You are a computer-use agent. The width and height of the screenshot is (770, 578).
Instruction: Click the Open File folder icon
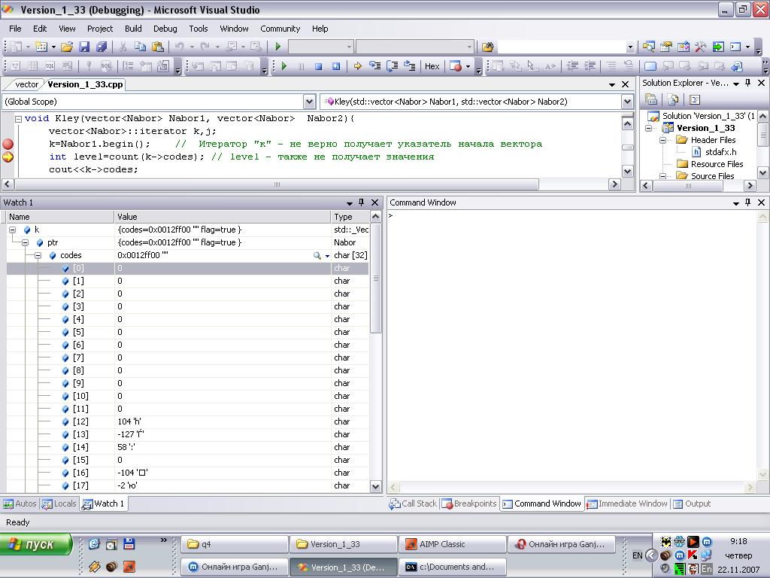point(67,47)
